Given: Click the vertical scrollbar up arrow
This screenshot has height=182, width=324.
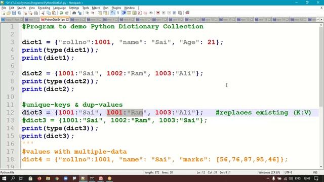Looking at the screenshot, I should (x=321, y=25).
